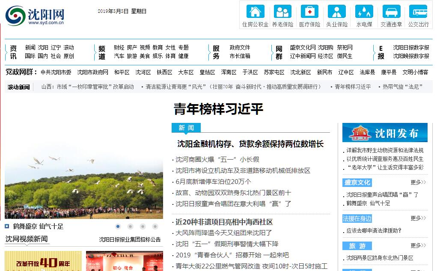
Task: Open the 公交出行 bus icon
Action: pyautogui.click(x=418, y=12)
